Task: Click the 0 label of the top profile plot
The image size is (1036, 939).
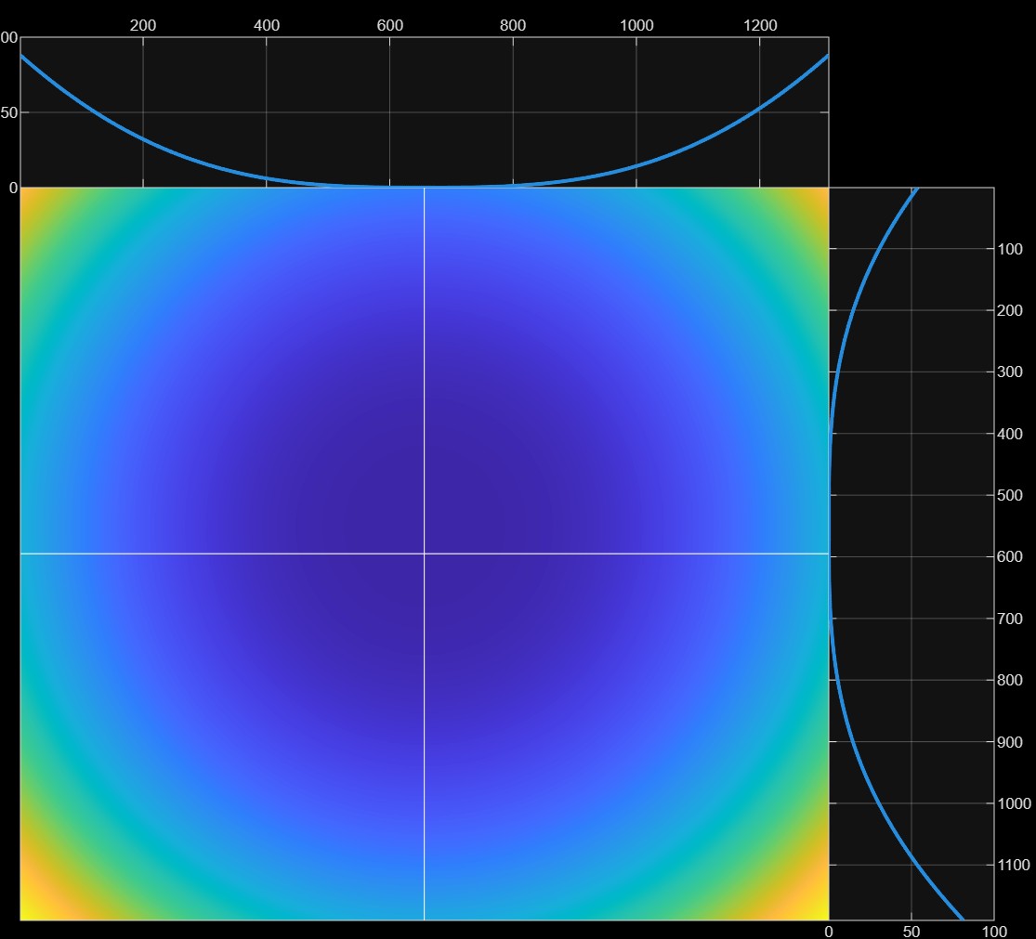Action: [x=13, y=189]
